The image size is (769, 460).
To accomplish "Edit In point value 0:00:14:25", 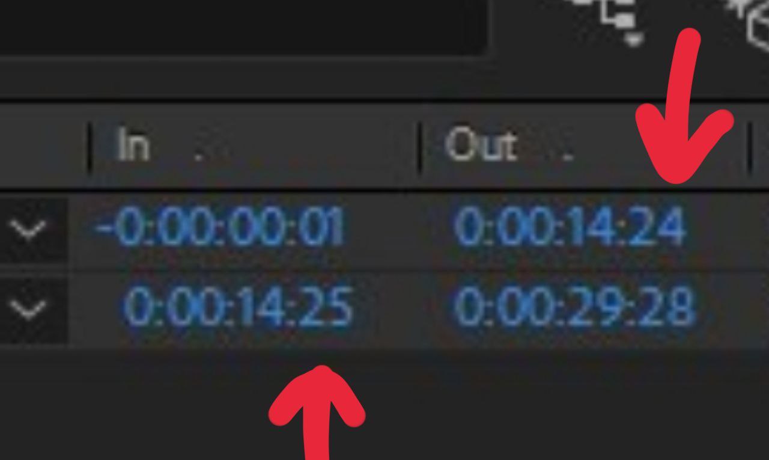I will (238, 307).
